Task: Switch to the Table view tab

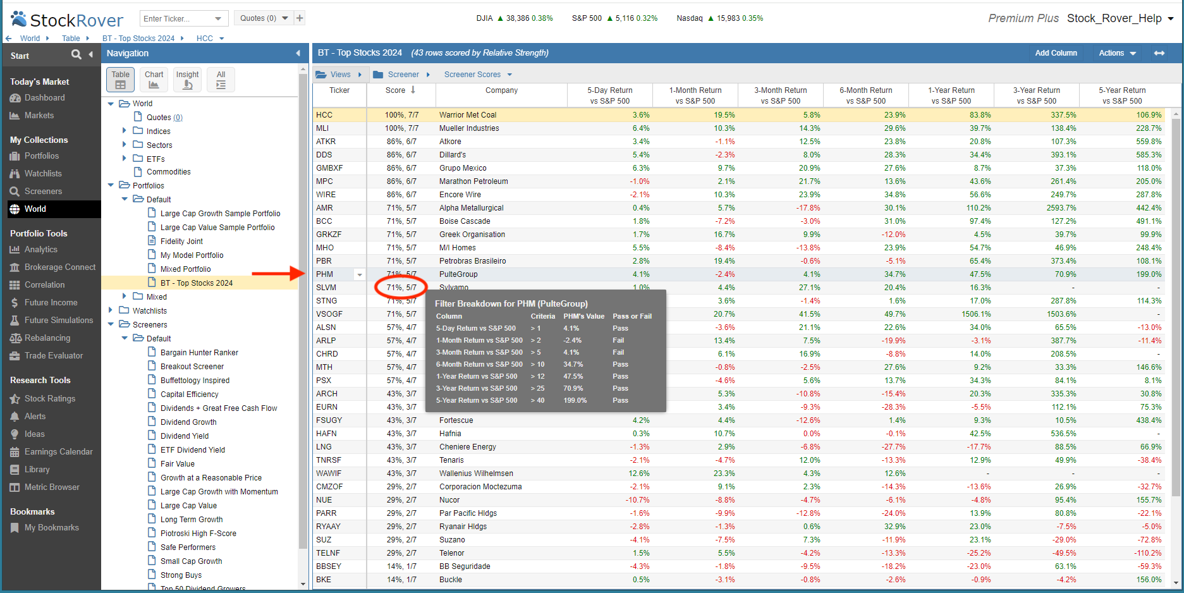Action: (x=120, y=80)
